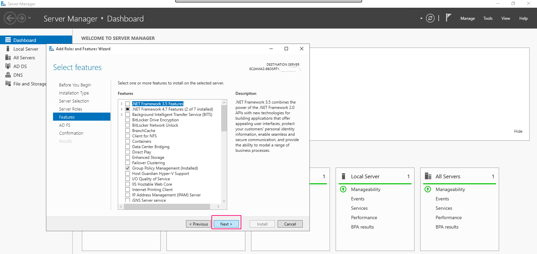This screenshot has width=537, height=254.
Task: Select the Dashboard icon in sidebar
Action: pyautogui.click(x=8, y=40)
